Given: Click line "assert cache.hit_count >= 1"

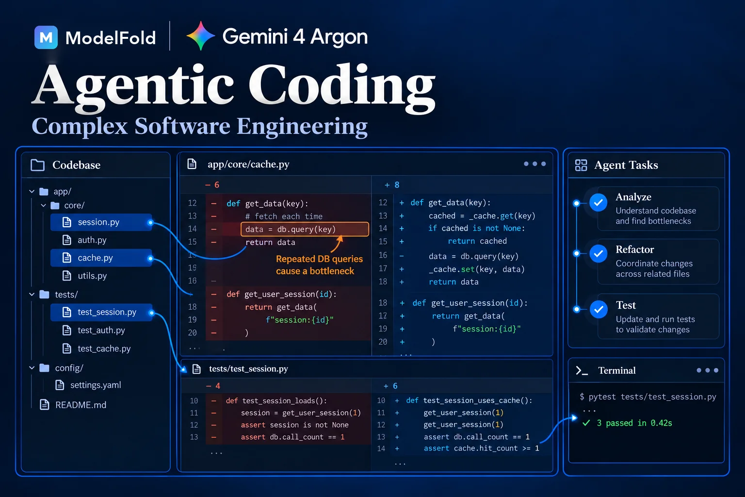Looking at the screenshot, I should click(481, 448).
